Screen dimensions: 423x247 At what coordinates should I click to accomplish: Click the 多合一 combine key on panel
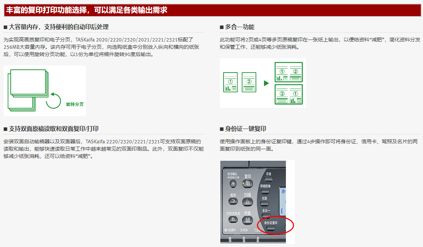tap(266, 215)
